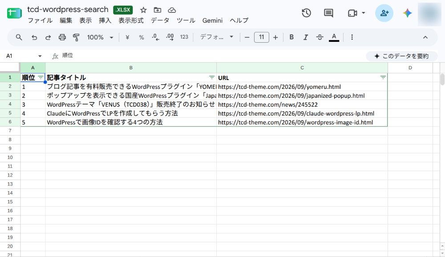Print the spreadsheet
Image resolution: width=445 pixels, height=257 pixels.
coord(62,37)
